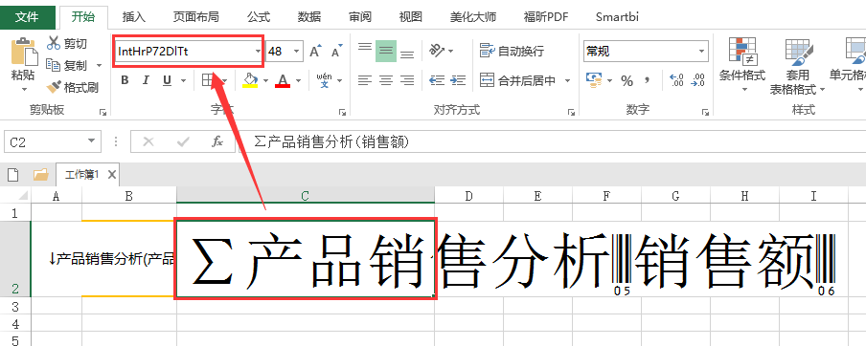The image size is (866, 346).
Task: Click the increase indent icon
Action: [458, 80]
